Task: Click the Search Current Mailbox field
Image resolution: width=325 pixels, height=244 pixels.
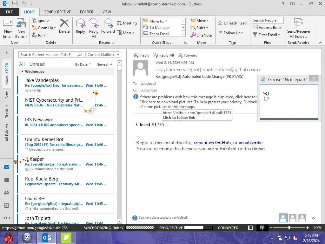Action: 48,55
